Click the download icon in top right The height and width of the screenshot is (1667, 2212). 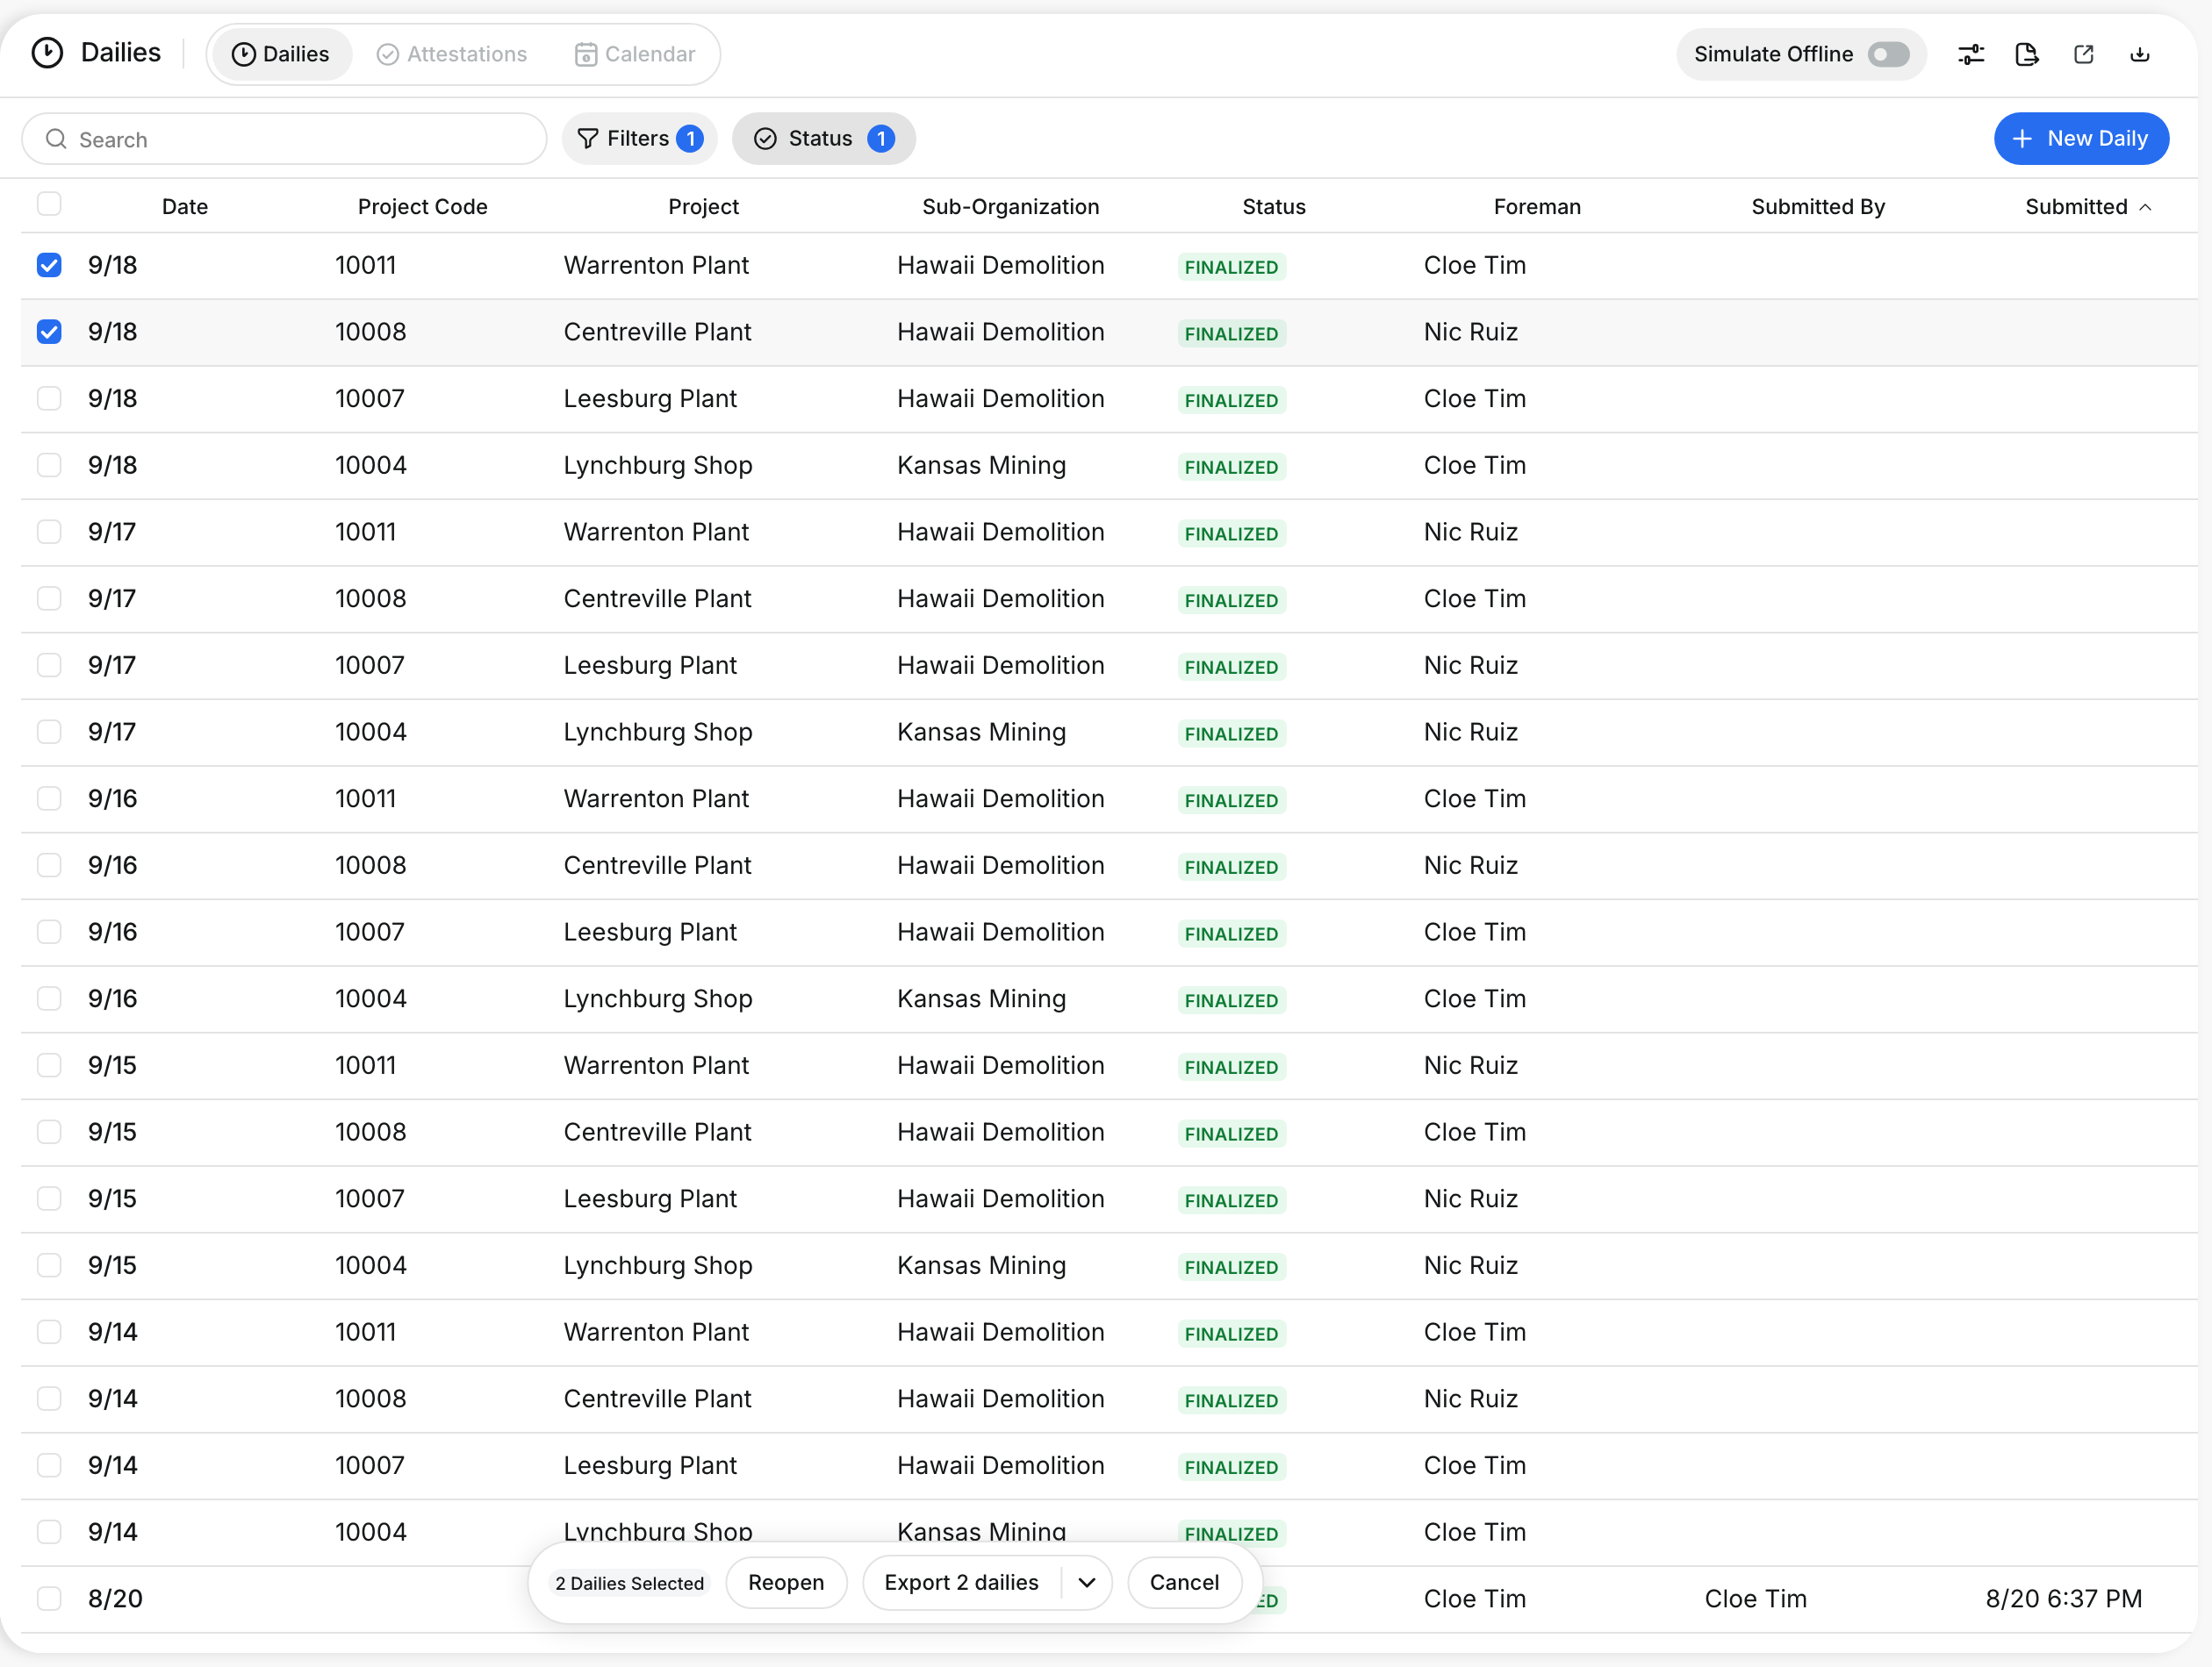tap(2139, 54)
